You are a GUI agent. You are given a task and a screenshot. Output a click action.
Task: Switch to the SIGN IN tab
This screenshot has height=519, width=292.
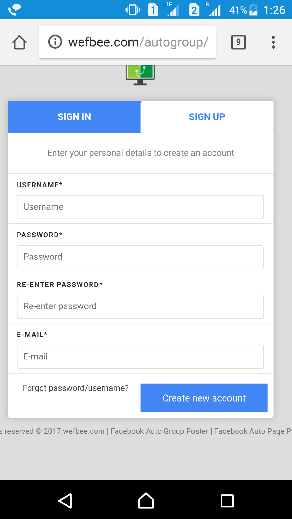[74, 117]
